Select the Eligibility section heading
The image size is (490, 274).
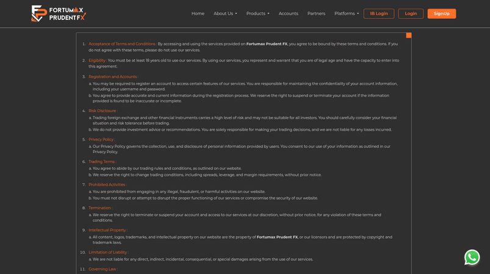[97, 60]
